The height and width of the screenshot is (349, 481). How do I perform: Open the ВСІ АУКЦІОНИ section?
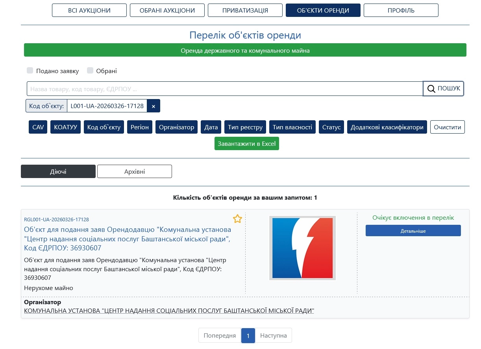coord(89,10)
